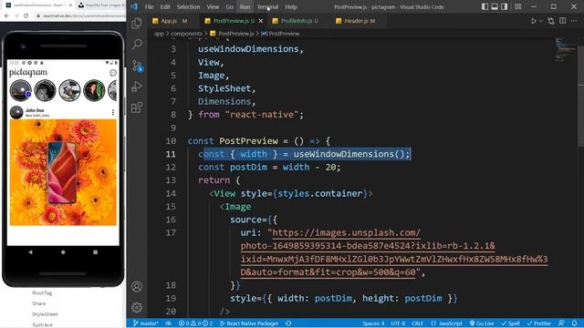Click StyleSheet link in browser docs sidebar
Screen dimensions: 584x328
[45, 314]
